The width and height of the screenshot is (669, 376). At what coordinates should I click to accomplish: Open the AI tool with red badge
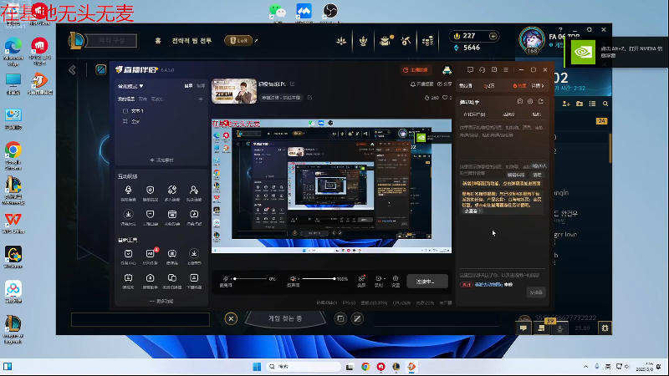[x=151, y=254]
